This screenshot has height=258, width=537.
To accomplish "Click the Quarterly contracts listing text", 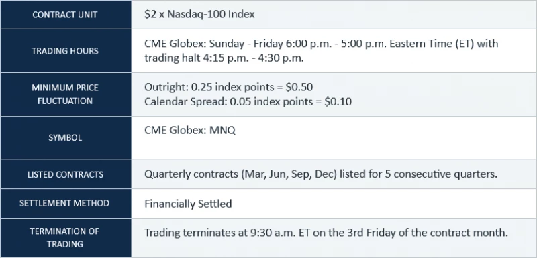I will point(321,174).
